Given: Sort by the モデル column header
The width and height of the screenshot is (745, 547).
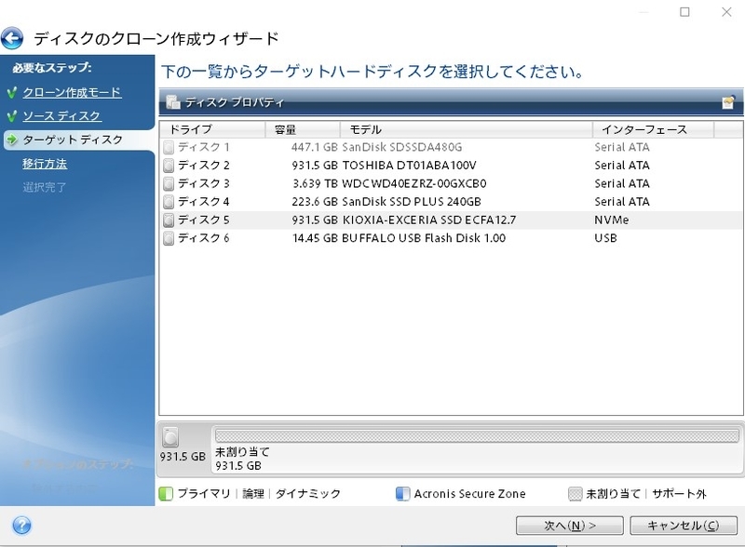Looking at the screenshot, I should coord(467,129).
